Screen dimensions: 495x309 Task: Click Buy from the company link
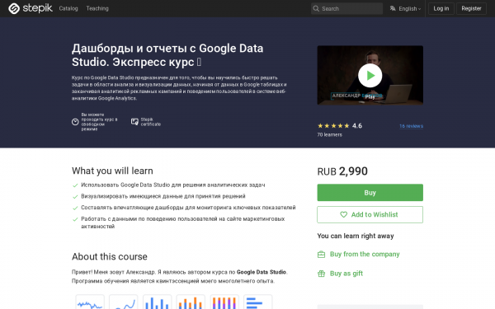click(x=365, y=254)
